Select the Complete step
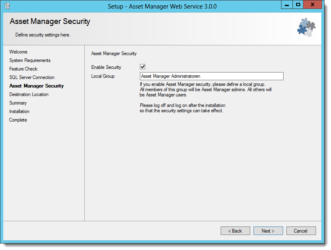This screenshot has height=250, width=331. pos(18,120)
